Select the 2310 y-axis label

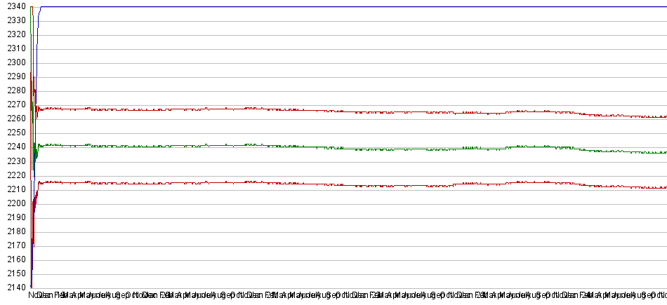14,48
